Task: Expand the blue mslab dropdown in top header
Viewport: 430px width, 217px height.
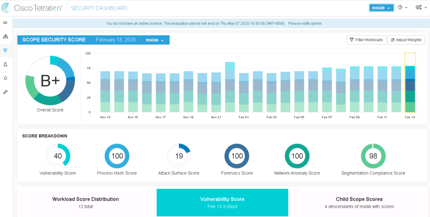Action: click(x=381, y=8)
